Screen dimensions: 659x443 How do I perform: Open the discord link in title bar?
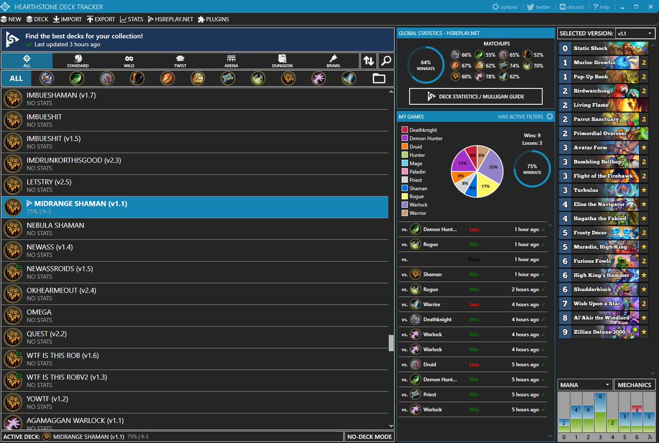(571, 7)
